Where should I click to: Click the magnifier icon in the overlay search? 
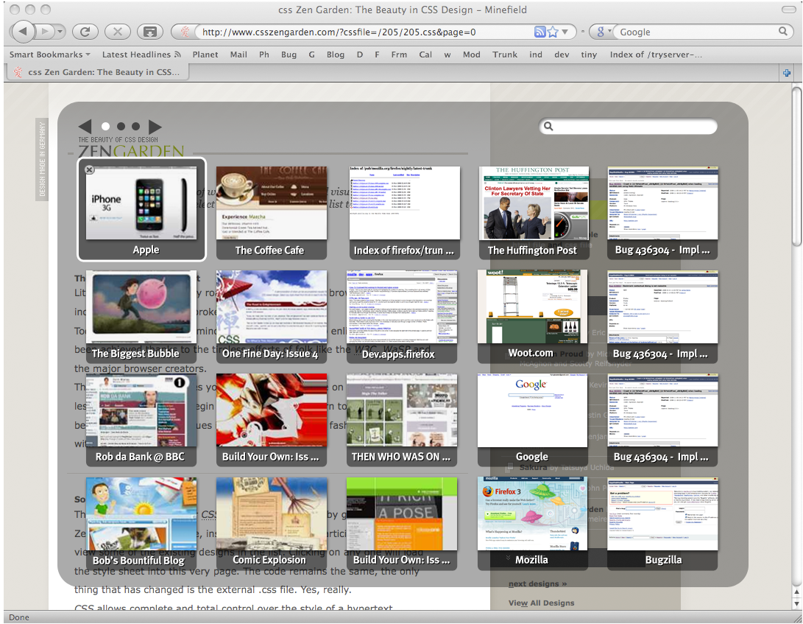click(548, 126)
